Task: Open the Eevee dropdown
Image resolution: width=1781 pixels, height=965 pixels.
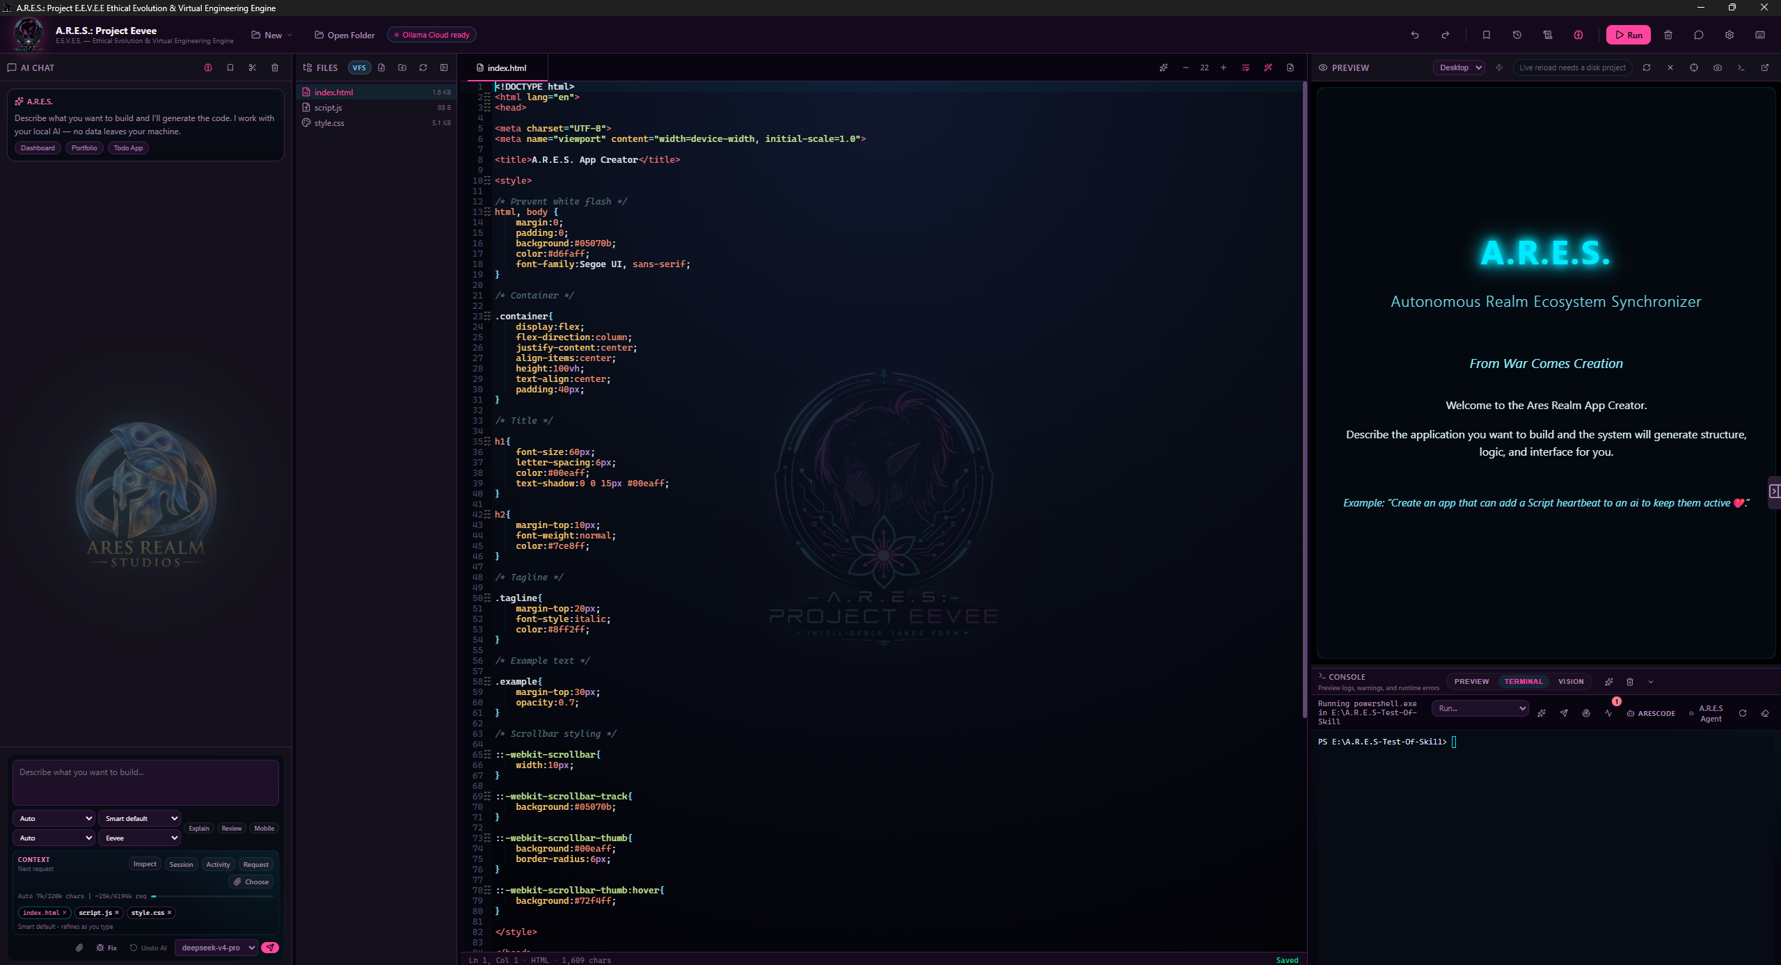Action: pos(140,838)
